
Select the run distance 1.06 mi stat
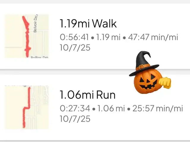click(x=111, y=109)
